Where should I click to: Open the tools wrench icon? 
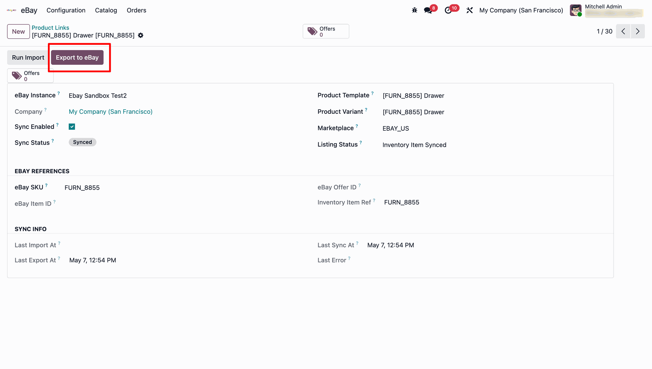coord(470,10)
